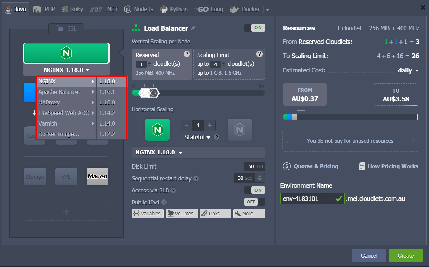Select Docker Image... option
Screen dimensions: 429x267
66,134
